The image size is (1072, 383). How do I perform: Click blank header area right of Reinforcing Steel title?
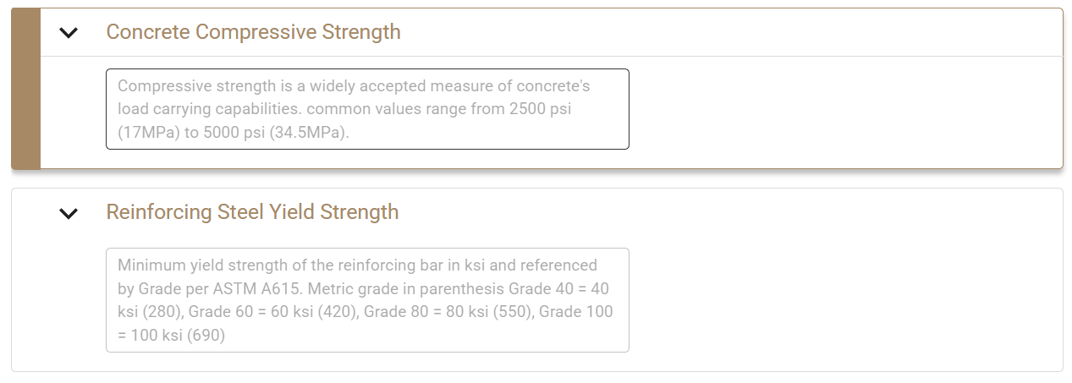(x=728, y=211)
